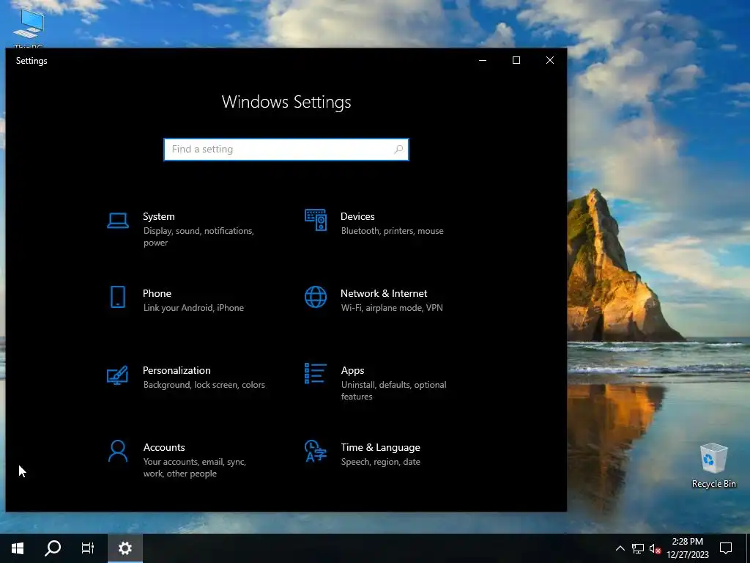The width and height of the screenshot is (750, 563).
Task: Maximize the Settings window
Action: [516, 60]
